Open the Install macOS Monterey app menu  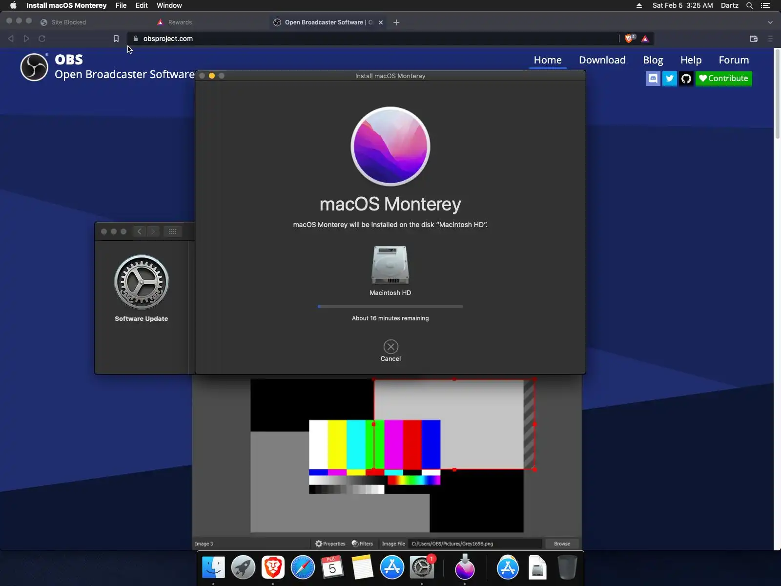coord(66,5)
